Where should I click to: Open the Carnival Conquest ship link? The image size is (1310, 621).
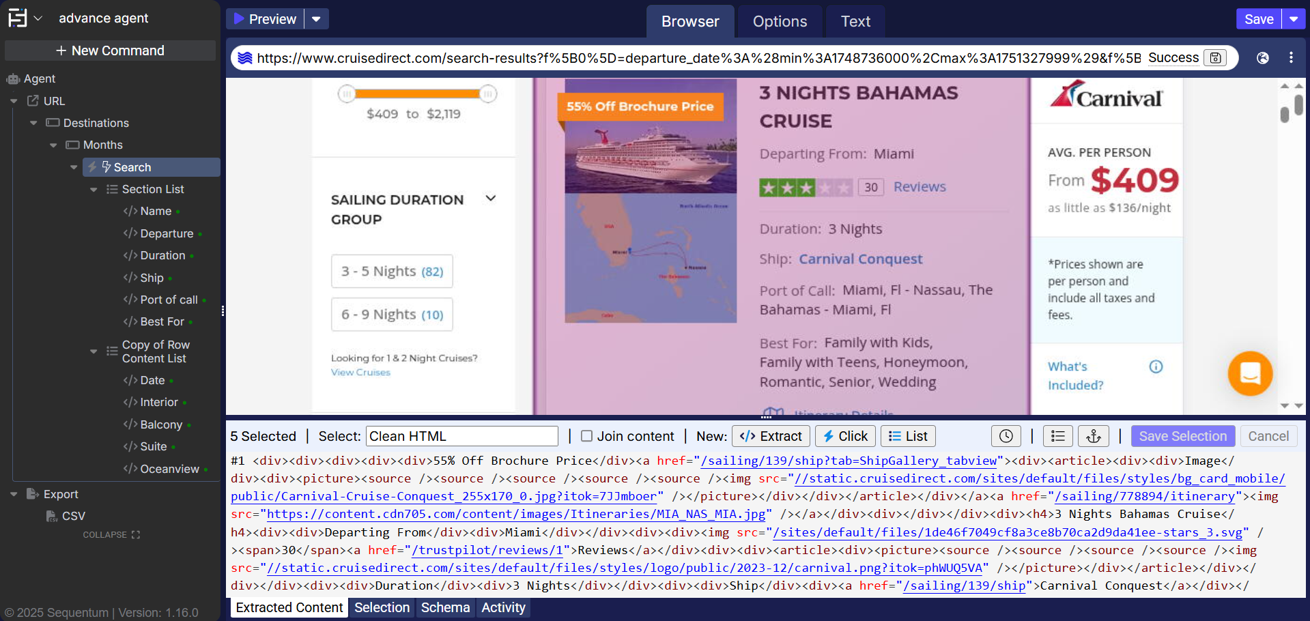click(x=860, y=259)
